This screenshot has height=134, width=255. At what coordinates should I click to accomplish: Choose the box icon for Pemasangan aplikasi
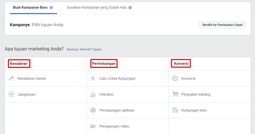pos(93,110)
